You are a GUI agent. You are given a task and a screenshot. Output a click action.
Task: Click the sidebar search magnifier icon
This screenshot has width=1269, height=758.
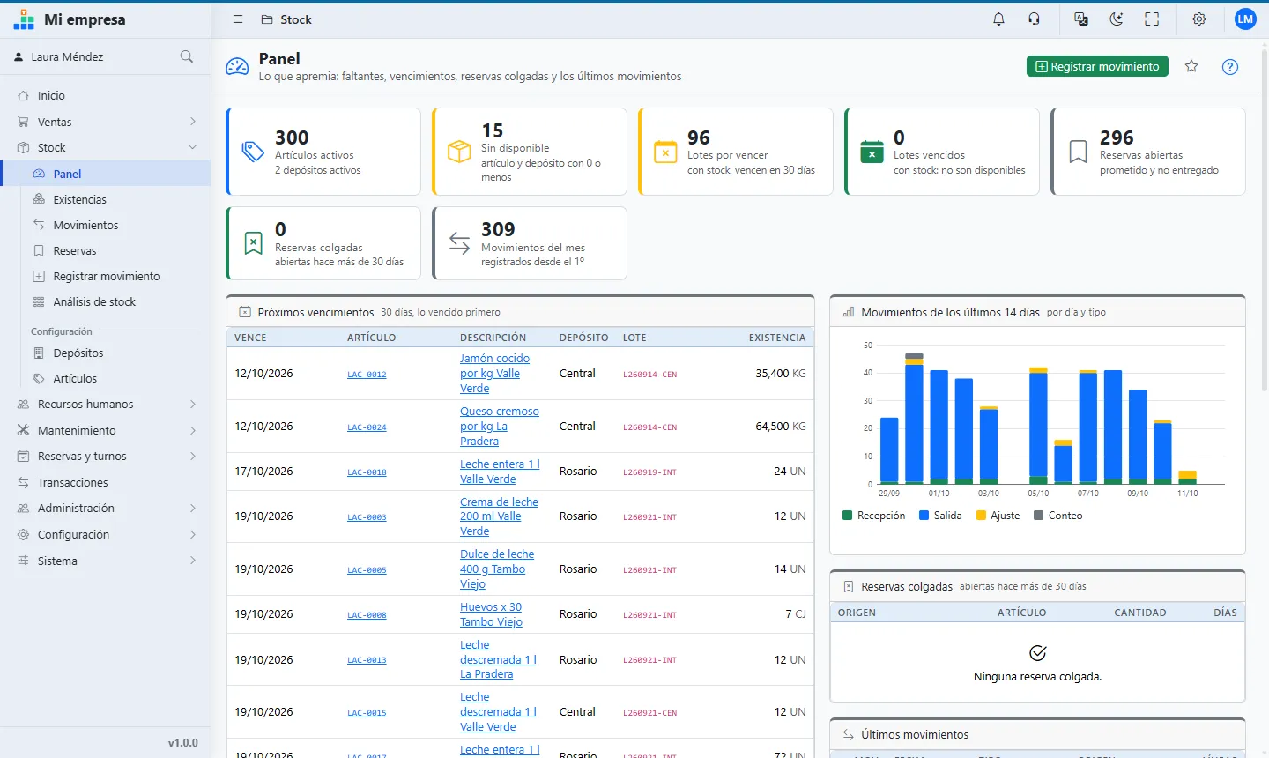[x=187, y=56]
